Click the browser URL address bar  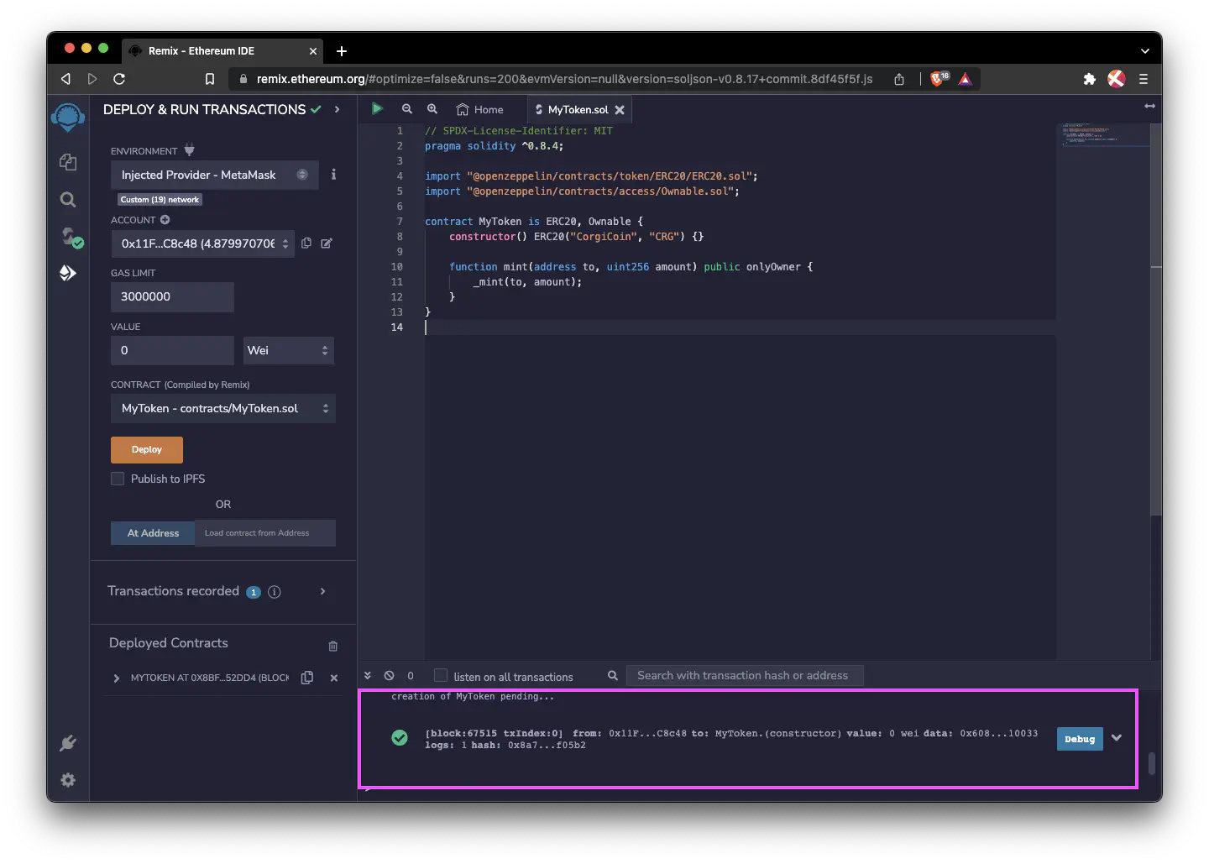coord(564,79)
